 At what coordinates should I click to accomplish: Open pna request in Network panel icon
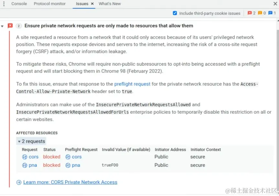point(25,165)
